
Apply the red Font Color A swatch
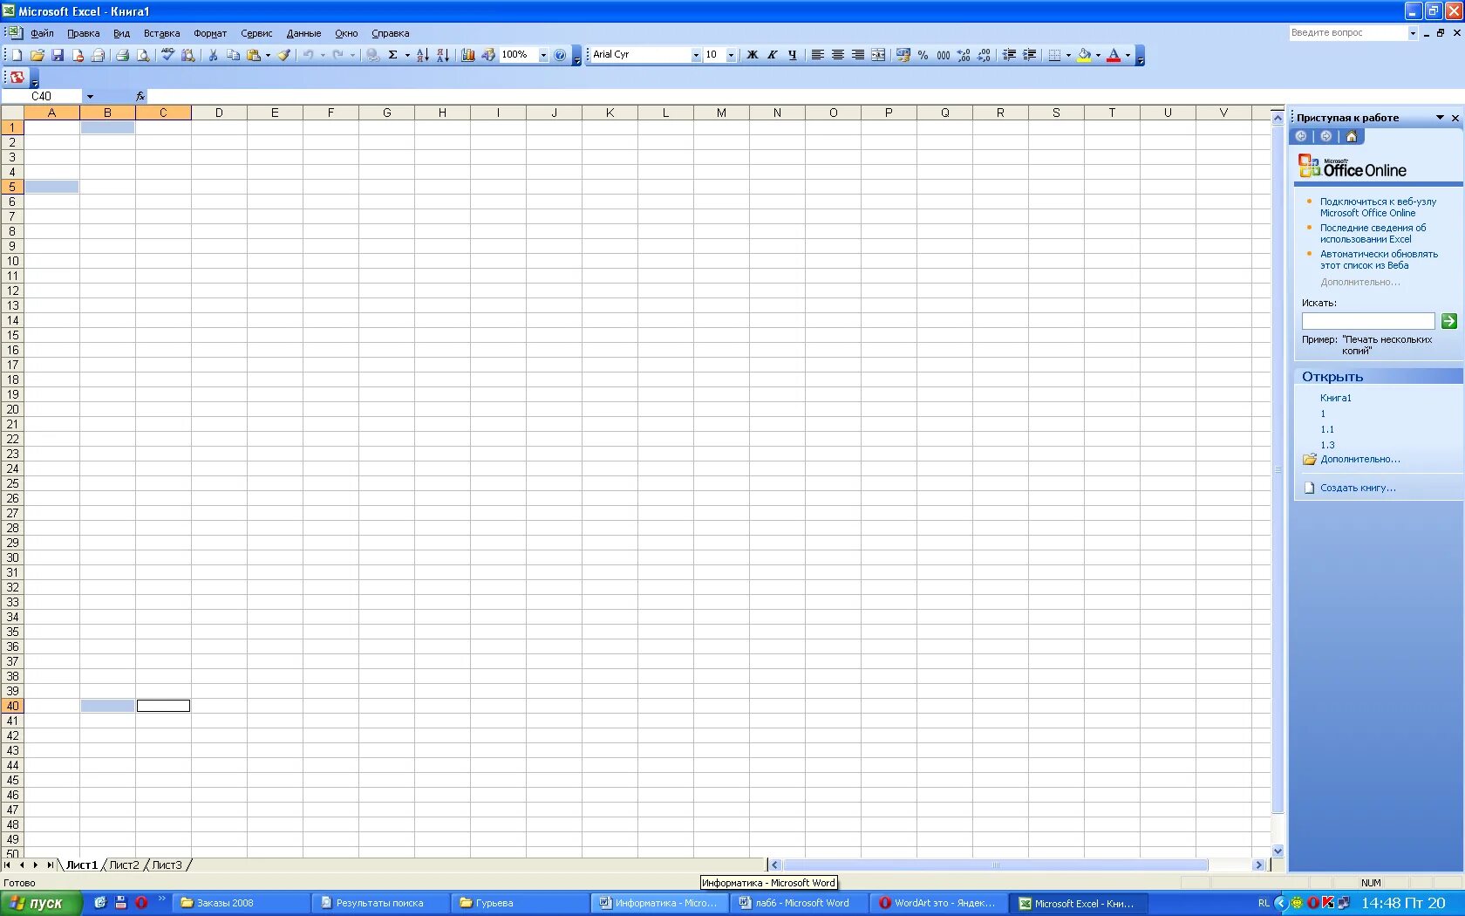tap(1114, 55)
